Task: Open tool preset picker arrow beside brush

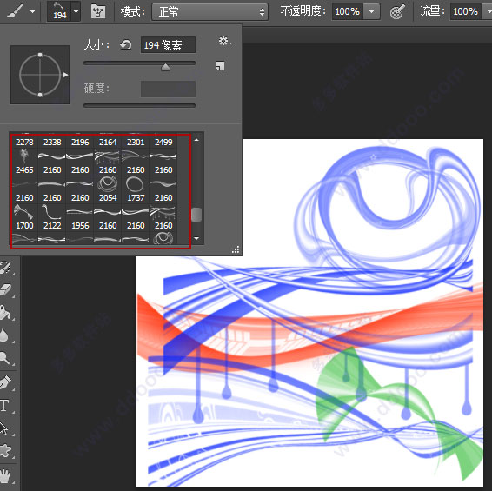Action: (x=32, y=12)
